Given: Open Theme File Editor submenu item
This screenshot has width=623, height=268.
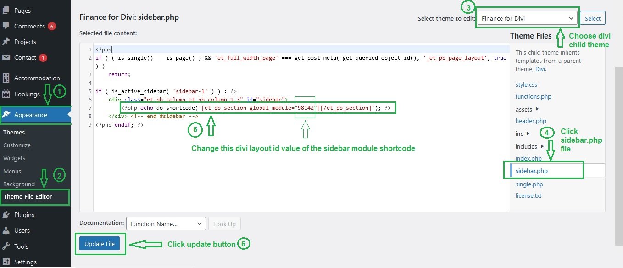Looking at the screenshot, I should 28,196.
